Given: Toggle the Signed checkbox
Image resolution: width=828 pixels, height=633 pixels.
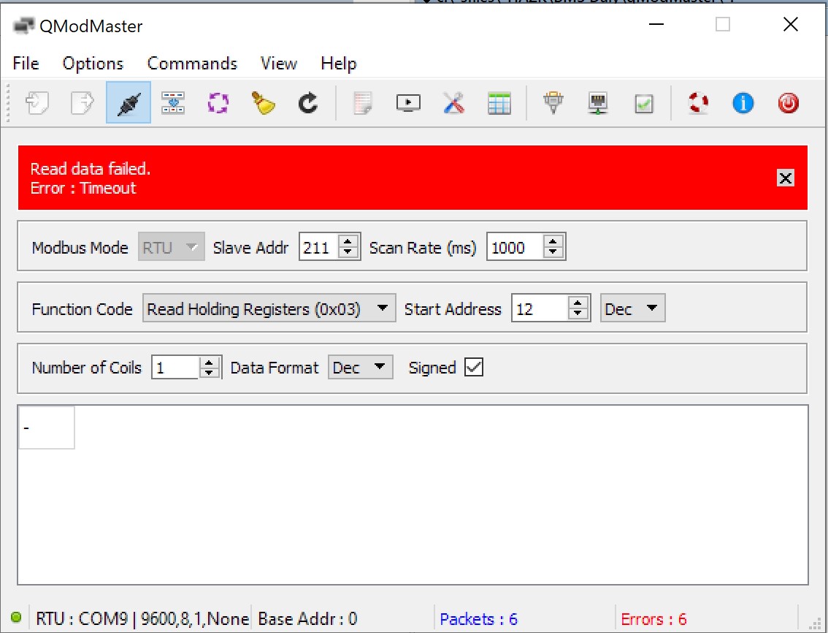Looking at the screenshot, I should click(x=474, y=367).
